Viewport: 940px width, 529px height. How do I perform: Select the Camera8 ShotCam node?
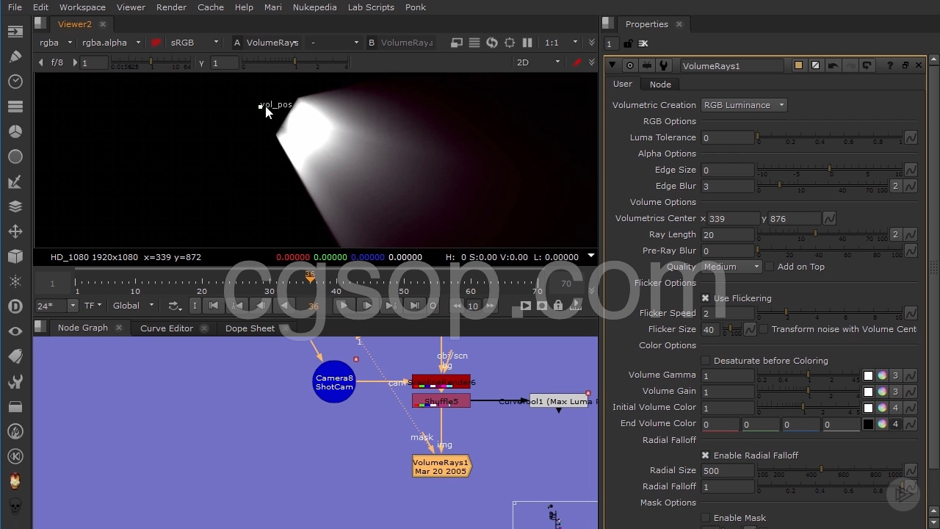tap(334, 382)
